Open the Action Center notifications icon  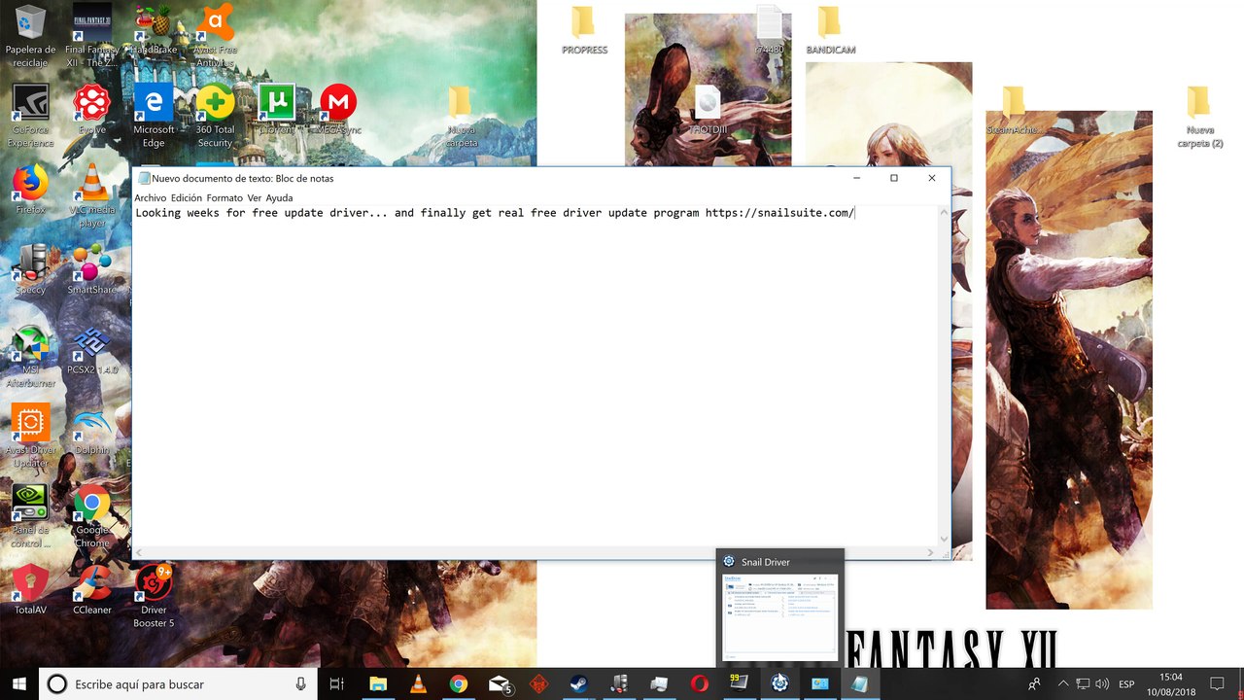(x=1216, y=683)
